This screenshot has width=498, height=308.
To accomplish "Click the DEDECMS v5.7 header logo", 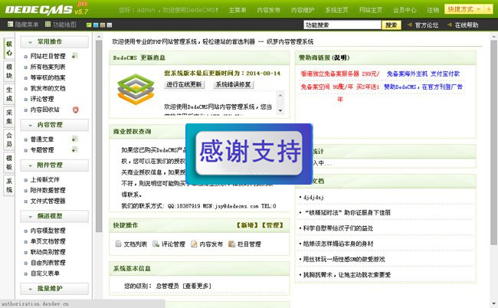I will click(x=47, y=9).
